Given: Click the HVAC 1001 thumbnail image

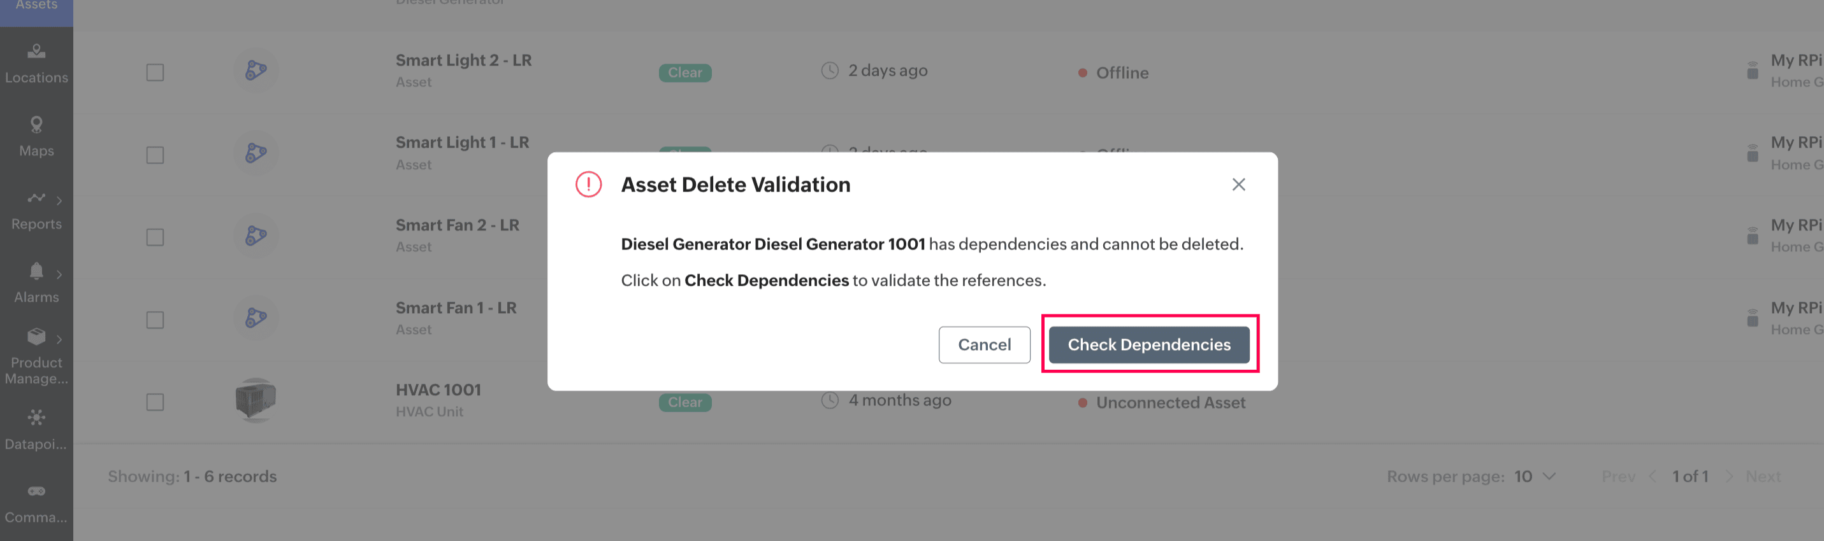Looking at the screenshot, I should (x=256, y=400).
